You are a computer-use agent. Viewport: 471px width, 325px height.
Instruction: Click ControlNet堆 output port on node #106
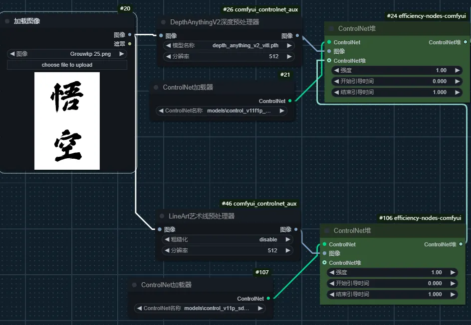click(461, 244)
